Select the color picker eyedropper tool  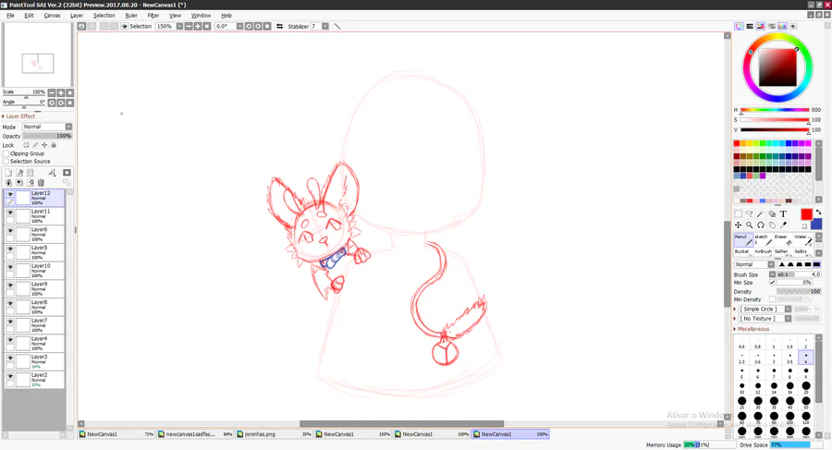pos(783,225)
